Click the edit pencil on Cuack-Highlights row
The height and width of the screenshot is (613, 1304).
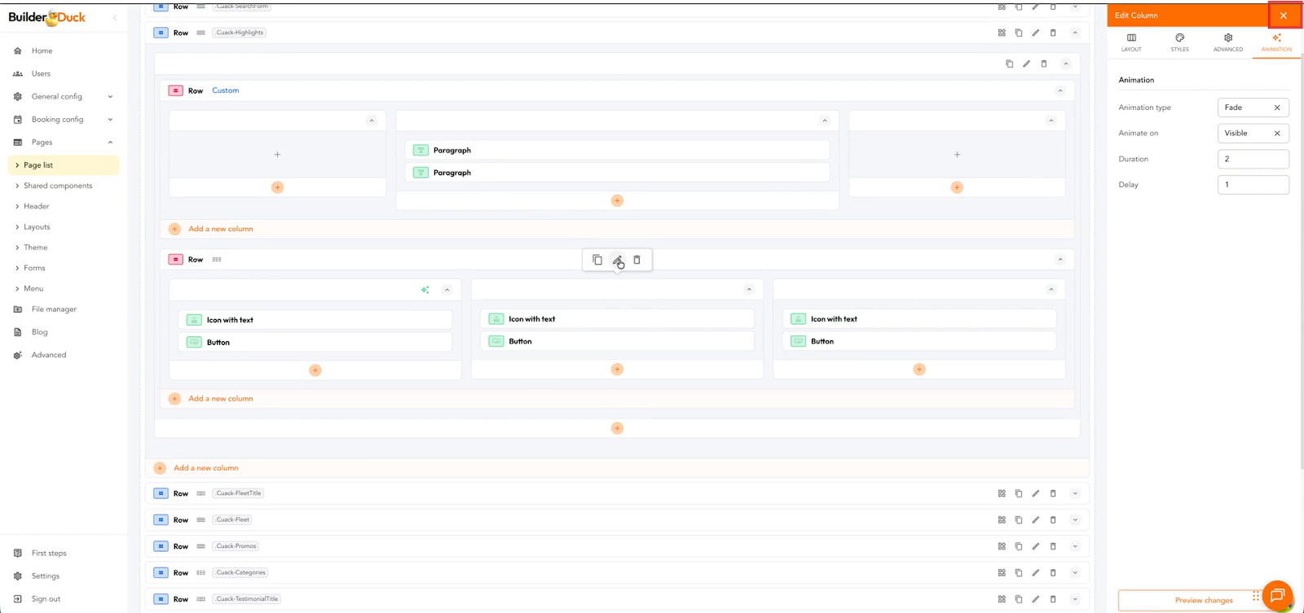(x=1036, y=33)
